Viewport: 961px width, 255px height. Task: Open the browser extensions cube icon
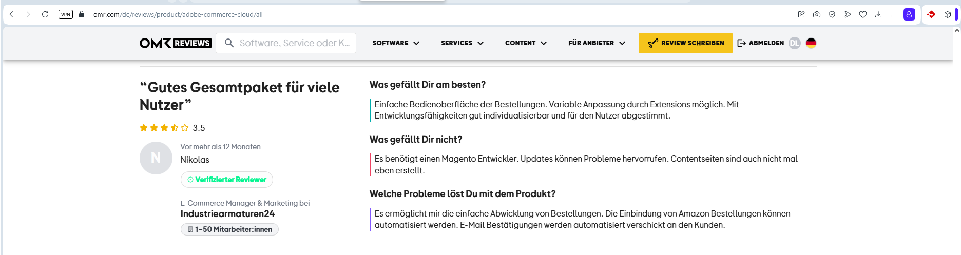point(948,14)
